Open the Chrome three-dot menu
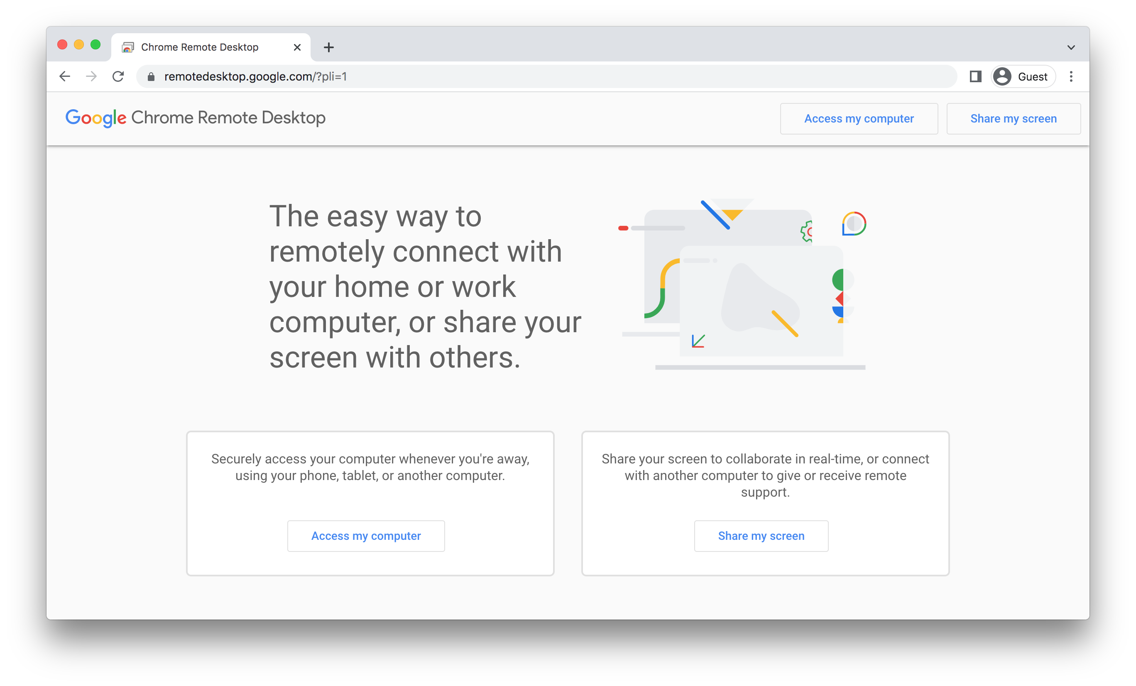Viewport: 1136px width, 686px height. [x=1071, y=76]
